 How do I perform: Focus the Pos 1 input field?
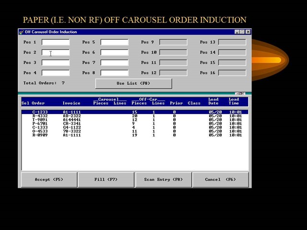(56, 42)
